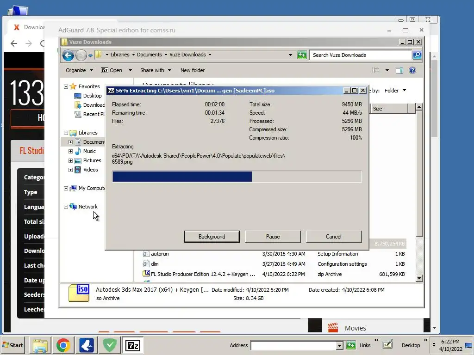Change view using the view layout icon
This screenshot has width=474, height=355.
376,70
